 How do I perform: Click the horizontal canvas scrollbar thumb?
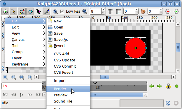click(x=105, y=77)
